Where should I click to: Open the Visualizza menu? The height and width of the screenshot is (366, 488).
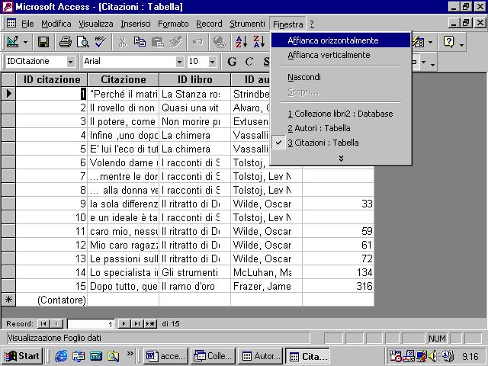tap(96, 24)
